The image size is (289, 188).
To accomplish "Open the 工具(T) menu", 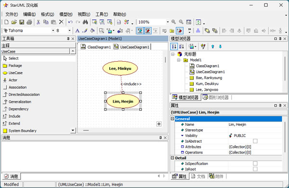I will tap(102, 14).
